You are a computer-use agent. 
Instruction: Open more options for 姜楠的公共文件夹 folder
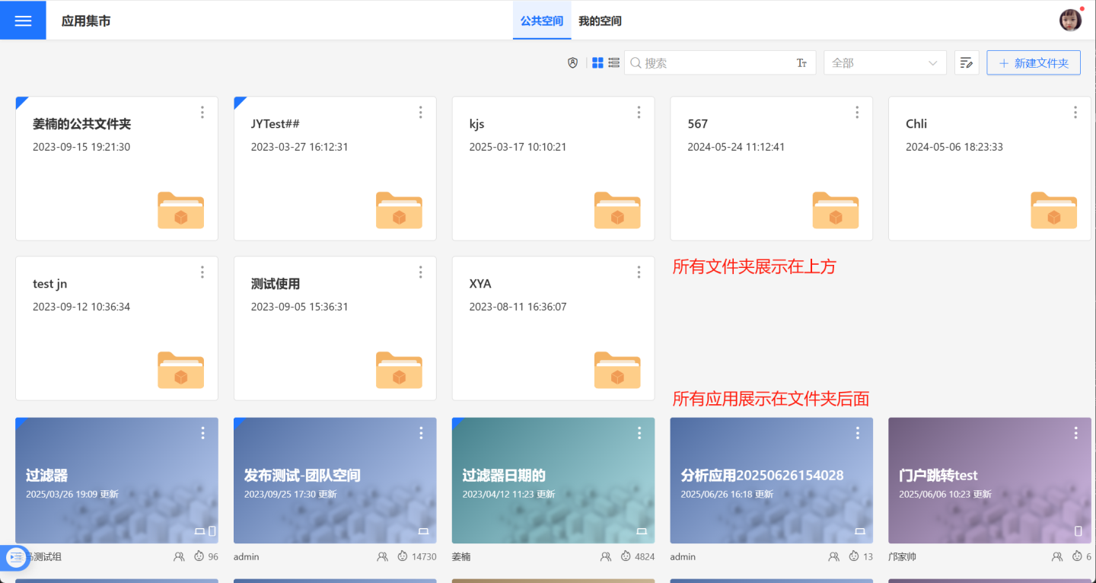(202, 113)
